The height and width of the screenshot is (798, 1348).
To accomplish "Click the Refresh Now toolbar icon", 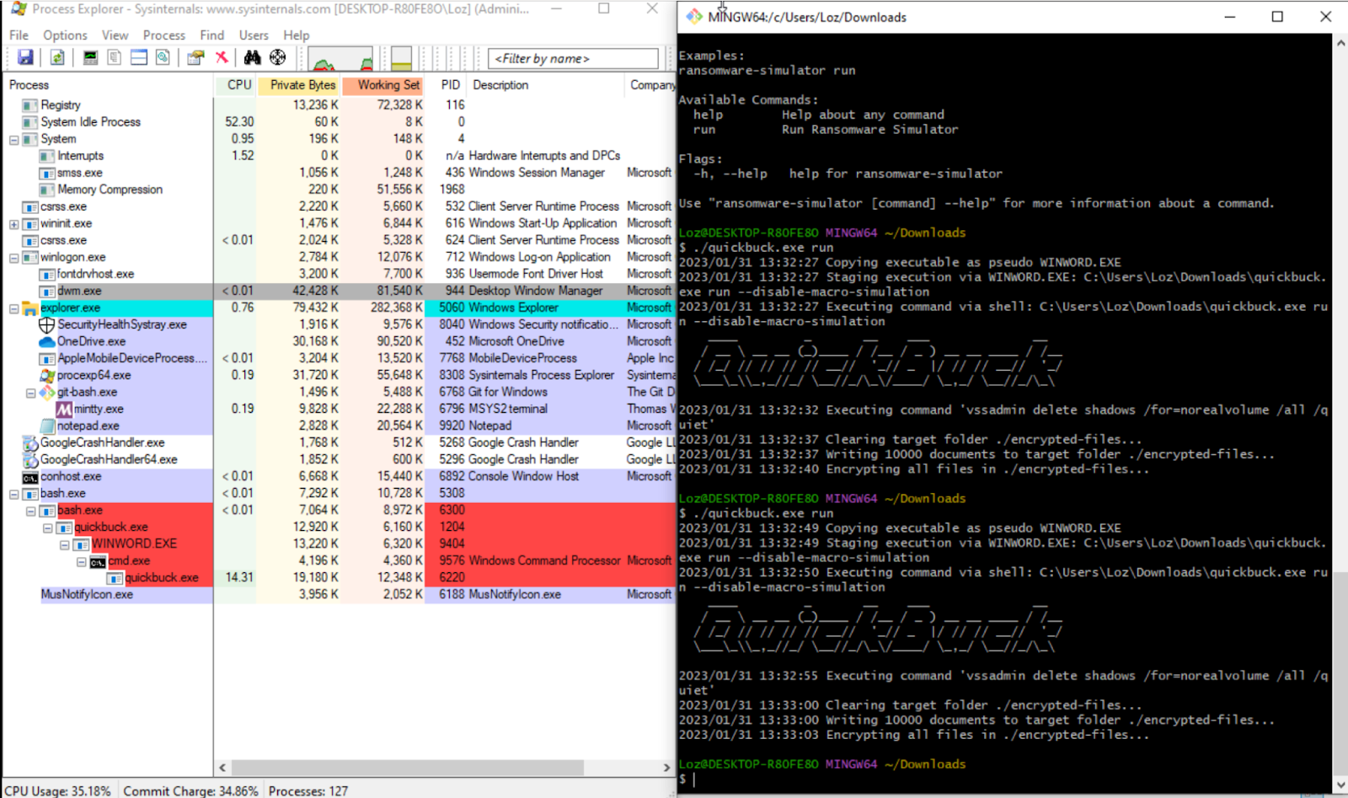I will click(57, 57).
